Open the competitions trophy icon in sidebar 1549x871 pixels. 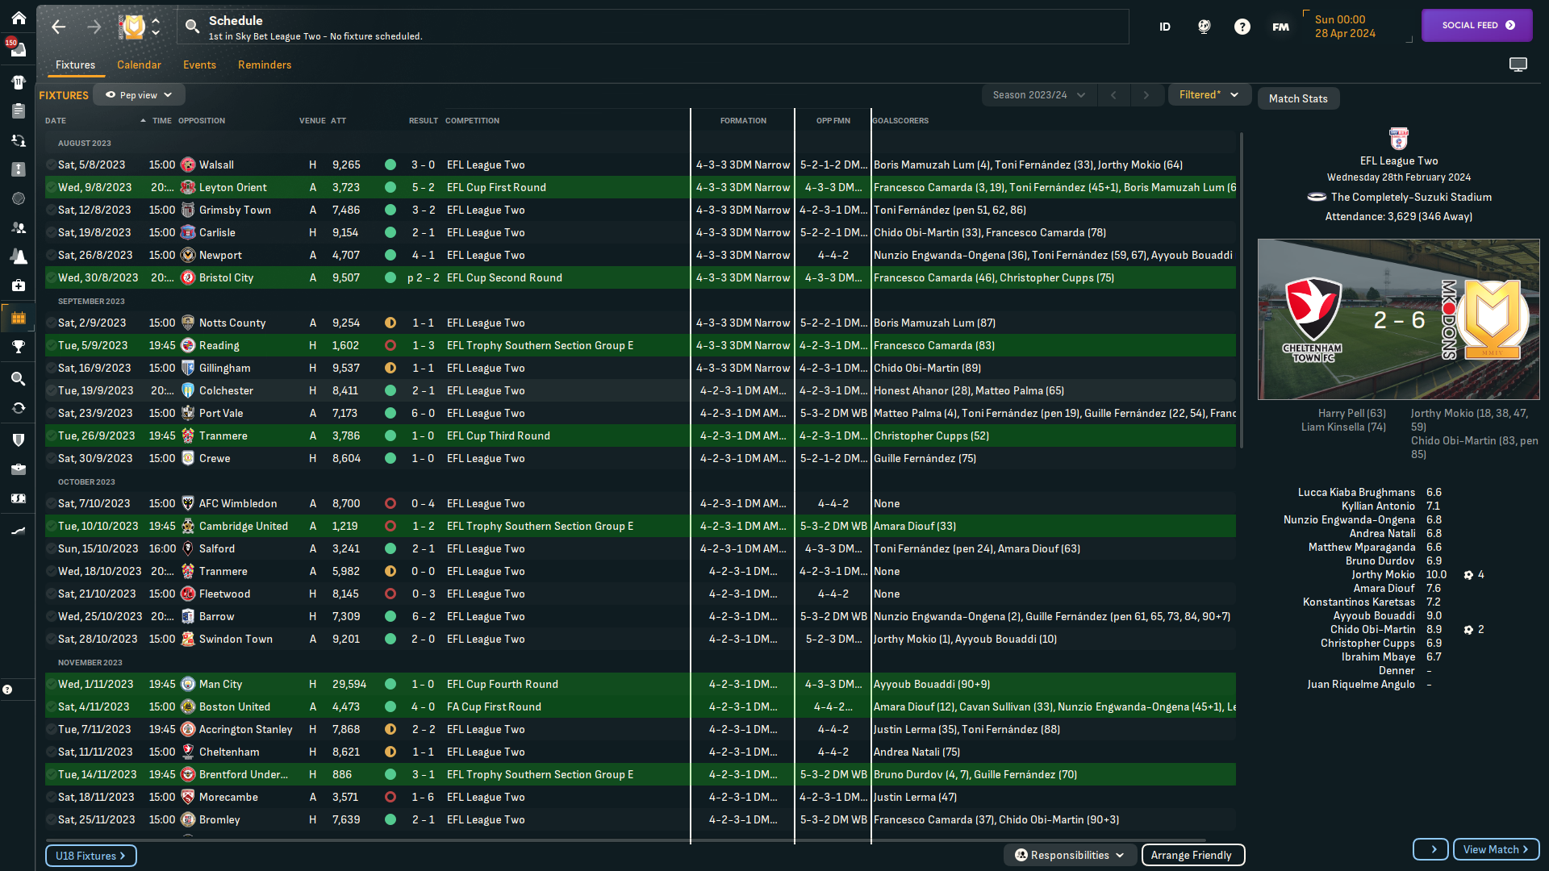[x=18, y=347]
